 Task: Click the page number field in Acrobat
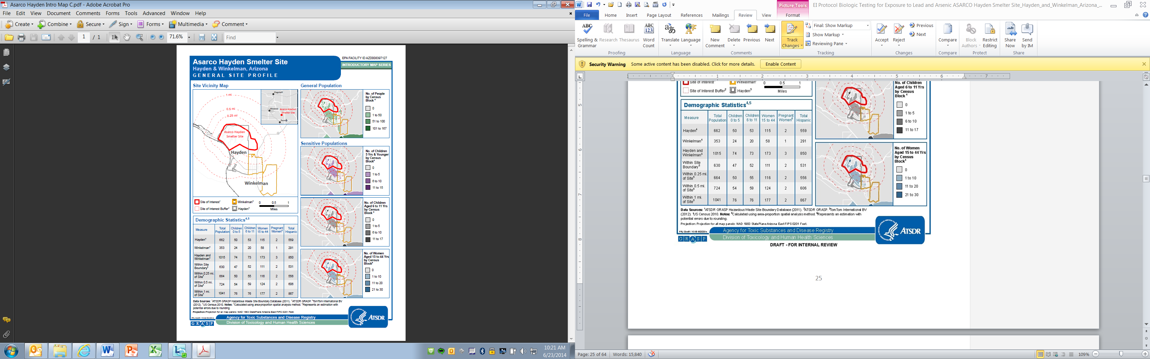[84, 38]
